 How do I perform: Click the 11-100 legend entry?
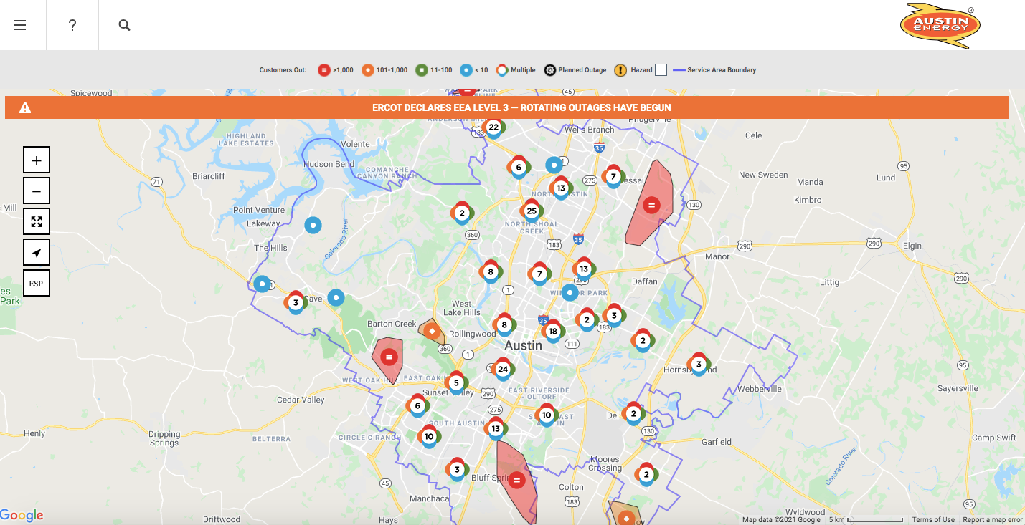[434, 70]
